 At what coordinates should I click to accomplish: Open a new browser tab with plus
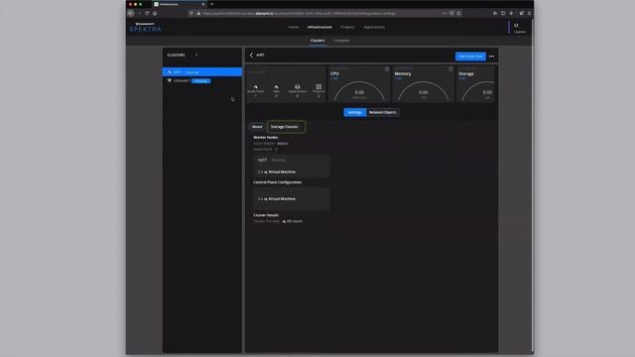coord(211,4)
